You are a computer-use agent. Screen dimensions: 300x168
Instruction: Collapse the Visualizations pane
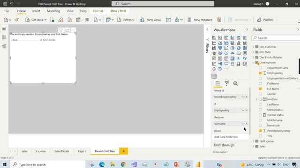(247, 29)
